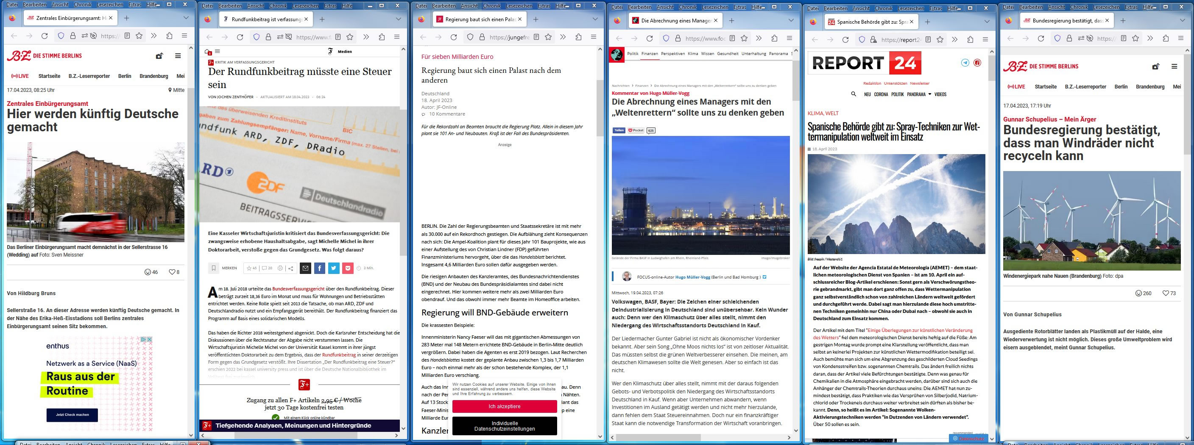The image size is (1194, 445).
Task: List all tabs in Focus Abrechnung window
Action: coord(791,20)
